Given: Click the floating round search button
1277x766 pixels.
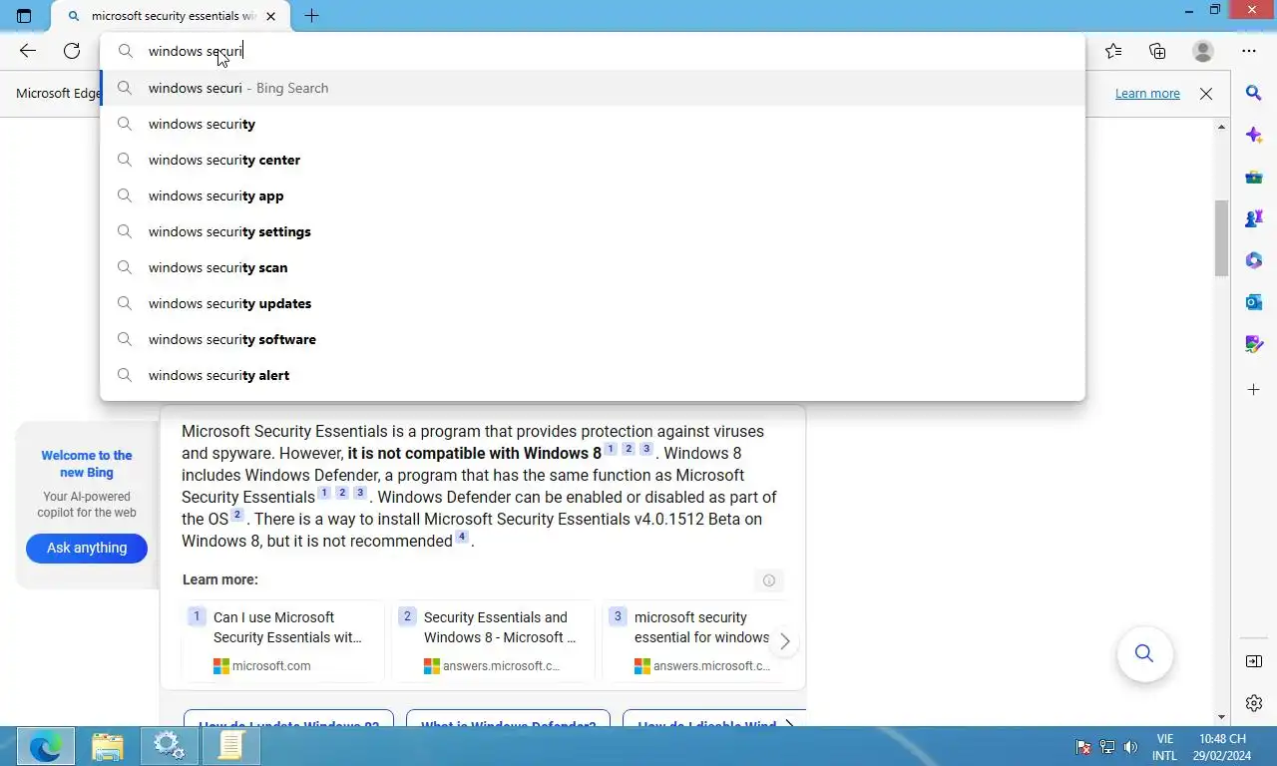Looking at the screenshot, I should [x=1144, y=653].
